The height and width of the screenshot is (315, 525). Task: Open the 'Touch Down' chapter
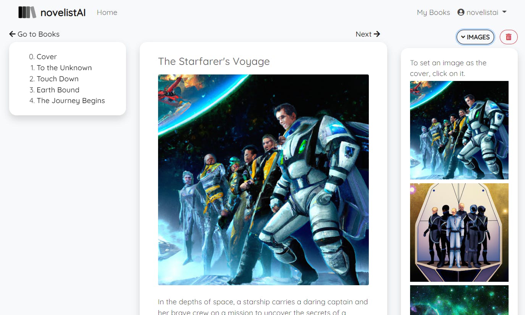[x=58, y=79]
